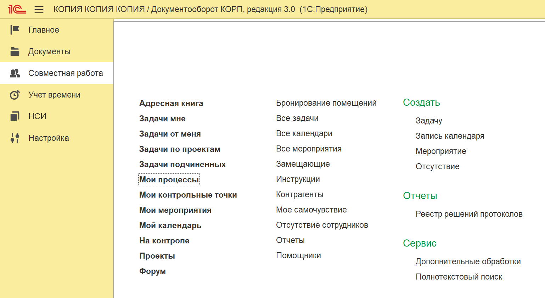Create an Отсутствие record
Viewport: 545px width, 298px height.
438,166
